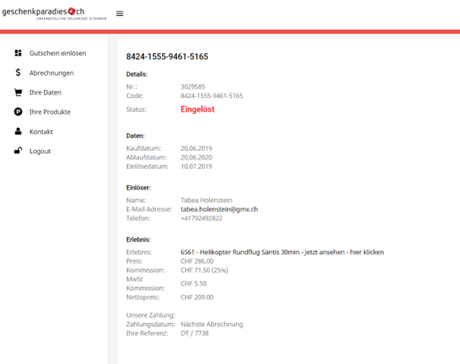Click the circled P icon beside Ihre Produkte
This screenshot has width=460, height=364.
(18, 112)
